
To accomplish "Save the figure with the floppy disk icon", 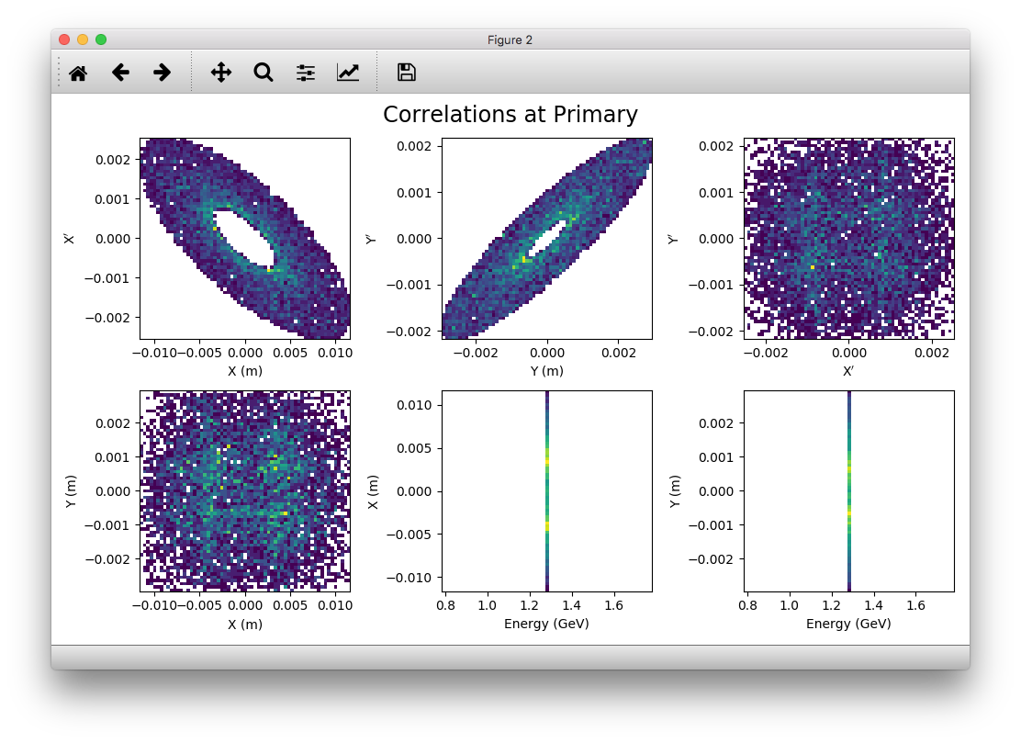I will (x=407, y=73).
